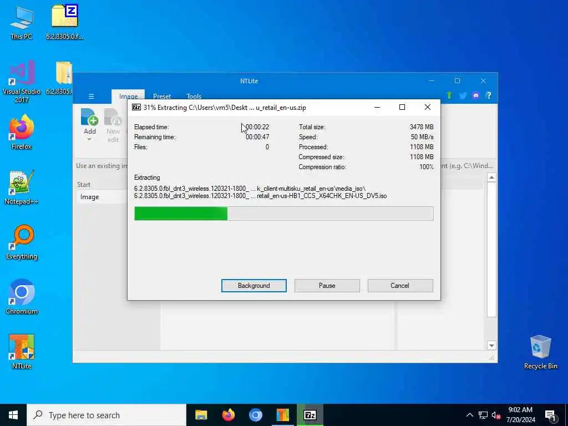
Task: Open This PC desktop icon
Action: pos(22,22)
